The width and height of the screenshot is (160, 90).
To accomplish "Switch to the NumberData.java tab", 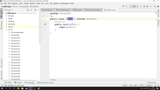I will pos(64,10).
